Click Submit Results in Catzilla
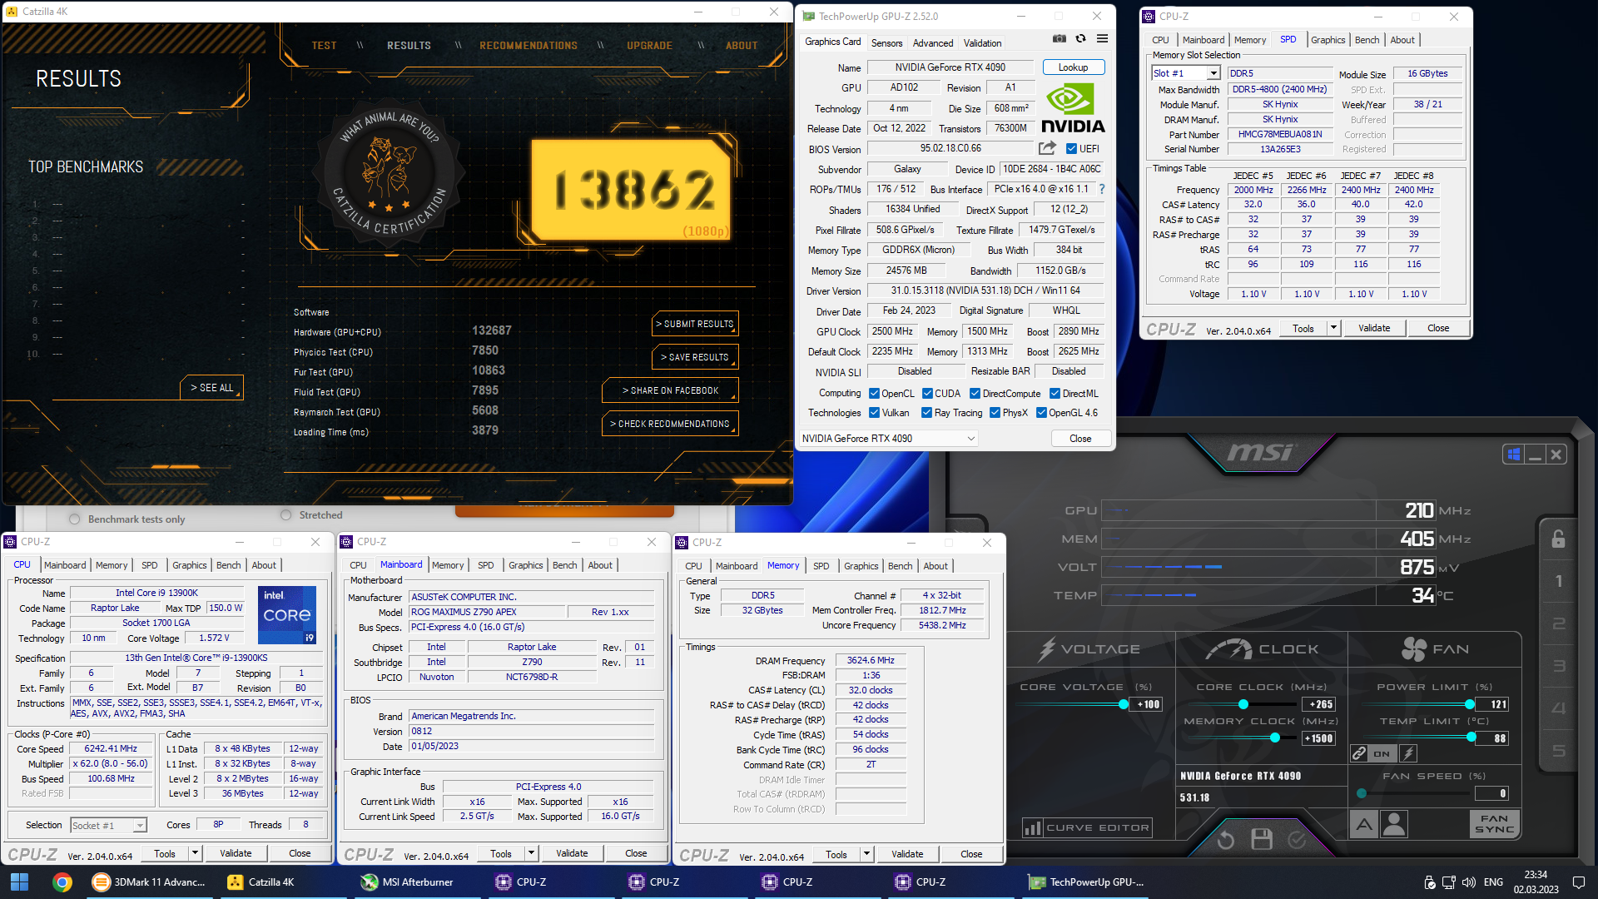Image resolution: width=1598 pixels, height=899 pixels. tap(695, 324)
